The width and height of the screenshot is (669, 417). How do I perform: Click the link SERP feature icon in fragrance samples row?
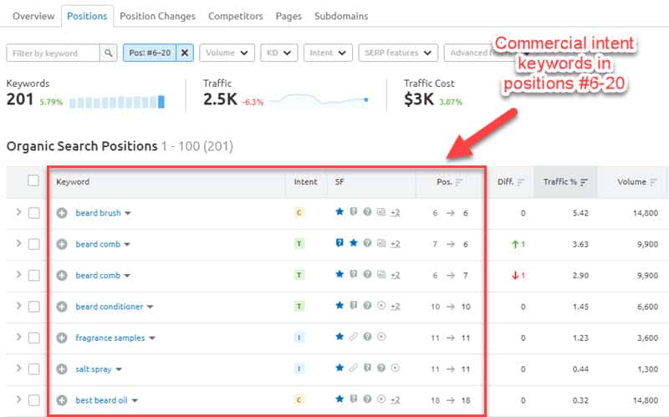(353, 337)
